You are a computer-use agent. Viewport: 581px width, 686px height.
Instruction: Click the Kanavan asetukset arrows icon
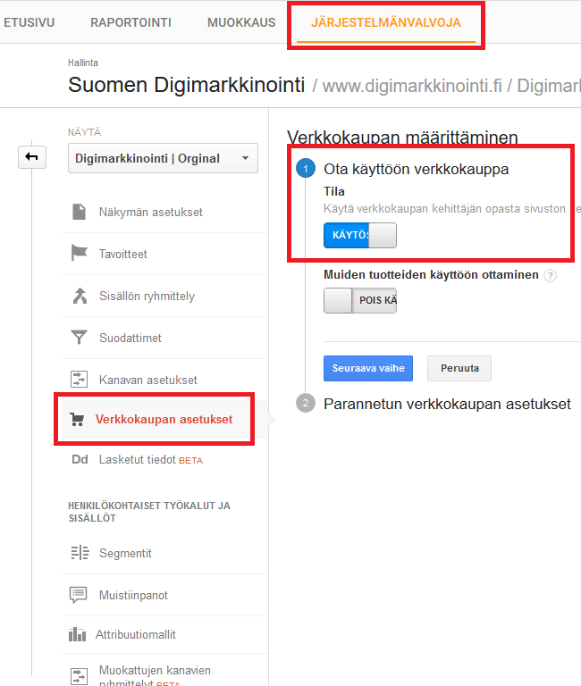[79, 380]
